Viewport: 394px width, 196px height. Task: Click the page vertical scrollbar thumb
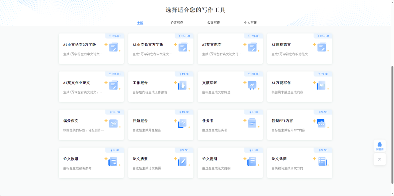(392, 125)
